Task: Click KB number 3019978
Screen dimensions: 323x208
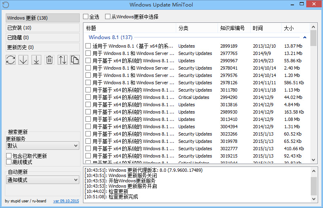Action: (229, 141)
